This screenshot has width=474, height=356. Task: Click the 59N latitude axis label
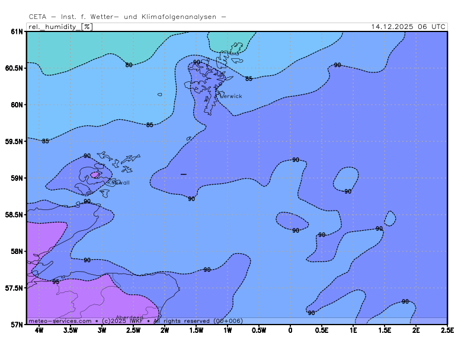17,178
